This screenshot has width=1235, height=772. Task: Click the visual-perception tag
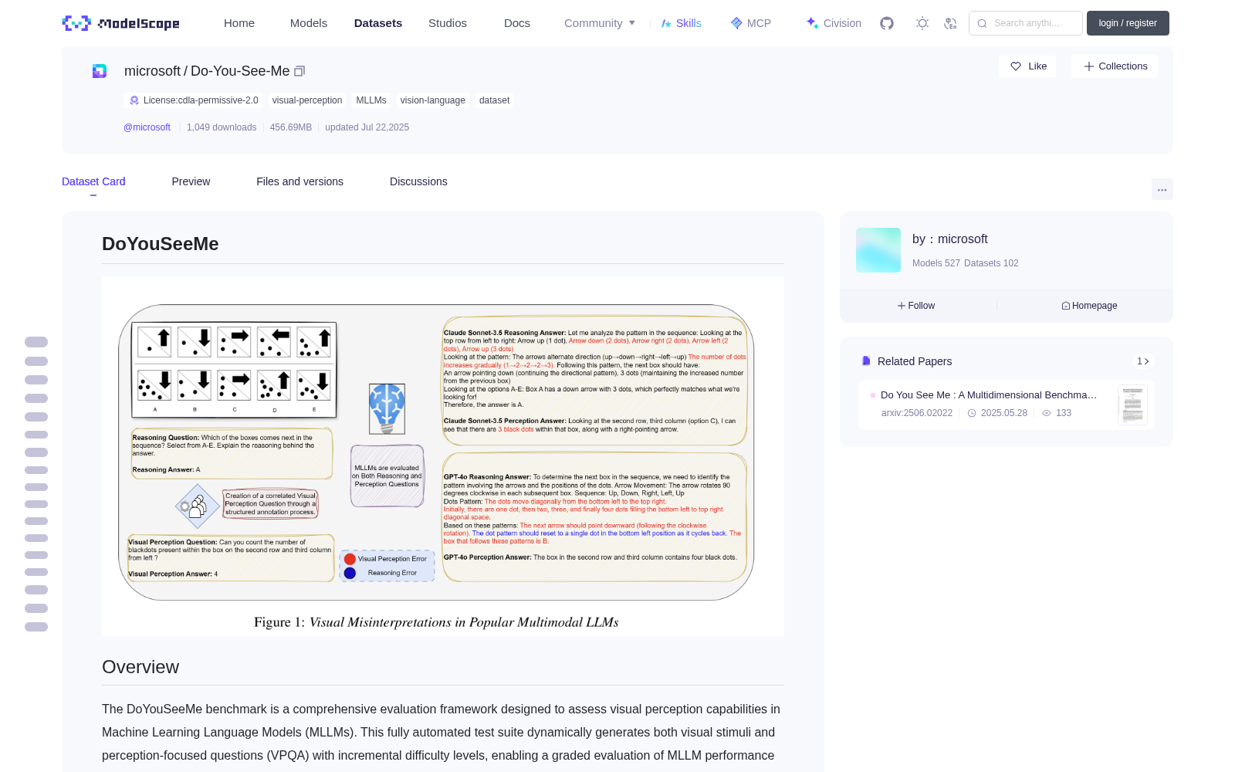click(x=307, y=100)
